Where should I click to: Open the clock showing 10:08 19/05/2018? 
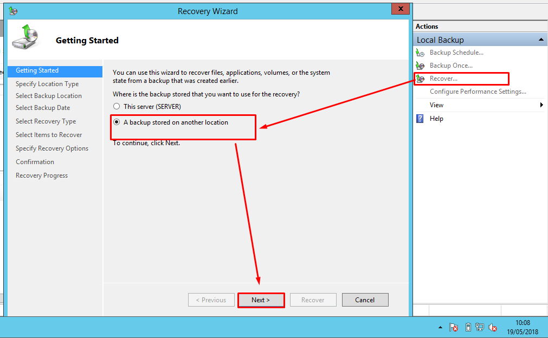523,327
